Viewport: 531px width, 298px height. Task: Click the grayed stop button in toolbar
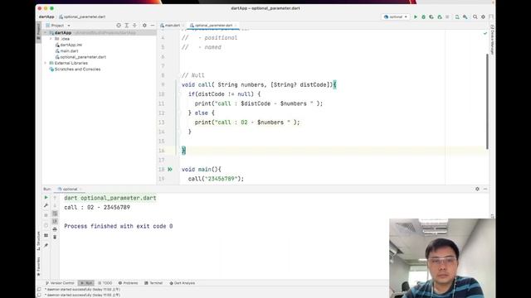click(447, 17)
